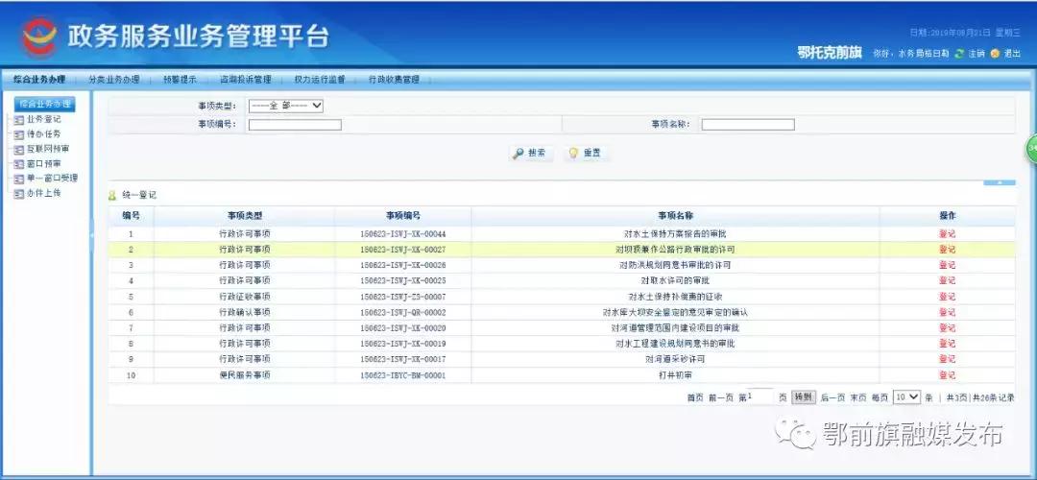
Task: Select cell 150623-ISWJ-XK-00020
Action: click(402, 328)
